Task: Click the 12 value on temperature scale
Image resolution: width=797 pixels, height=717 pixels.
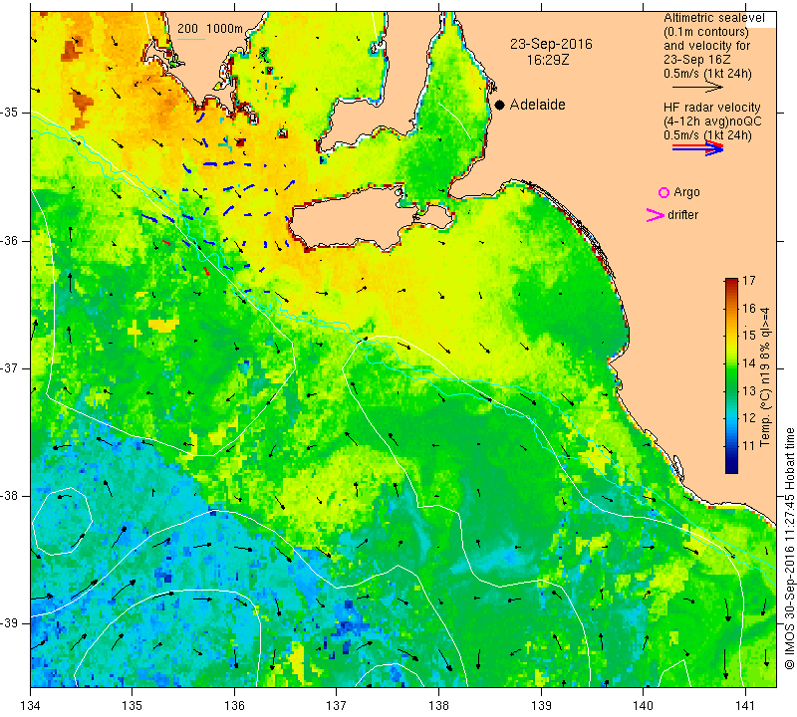Action: 749,417
